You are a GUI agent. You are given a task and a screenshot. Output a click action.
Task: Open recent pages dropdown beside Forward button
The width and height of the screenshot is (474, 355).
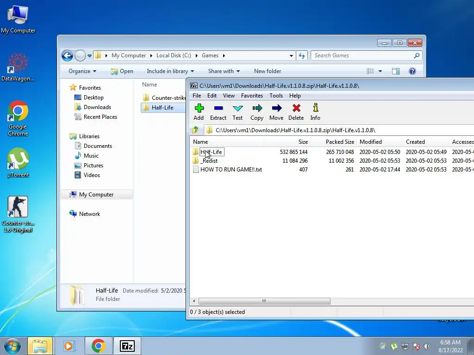point(89,56)
